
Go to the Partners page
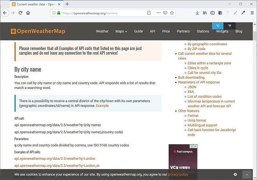coord(183,31)
